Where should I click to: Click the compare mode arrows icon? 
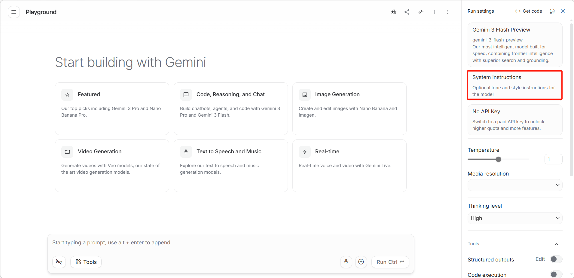coord(421,12)
